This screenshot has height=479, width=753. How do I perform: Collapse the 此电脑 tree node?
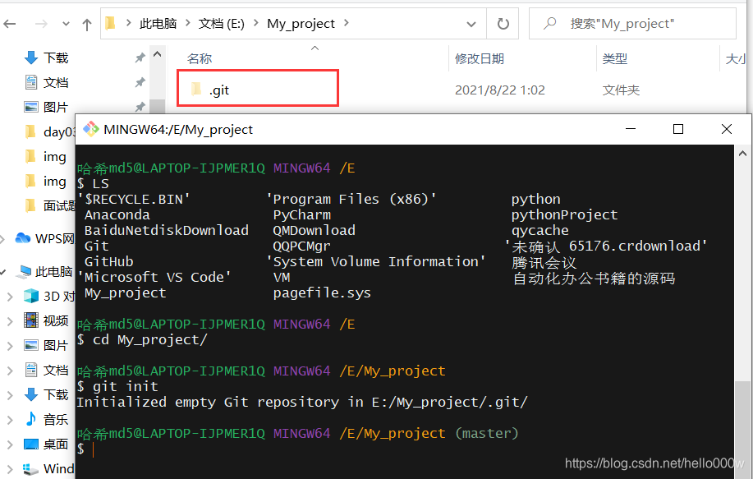click(x=3, y=272)
